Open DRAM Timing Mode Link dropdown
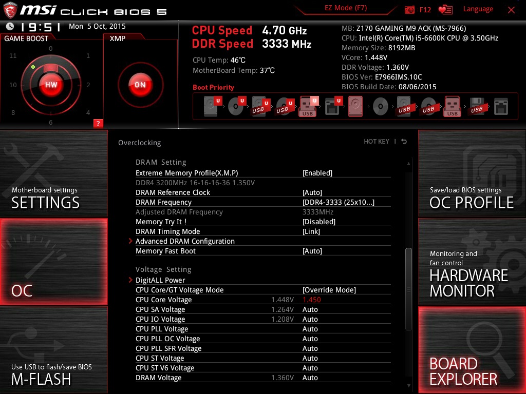Screen dimensions: 526x394 click(311, 231)
